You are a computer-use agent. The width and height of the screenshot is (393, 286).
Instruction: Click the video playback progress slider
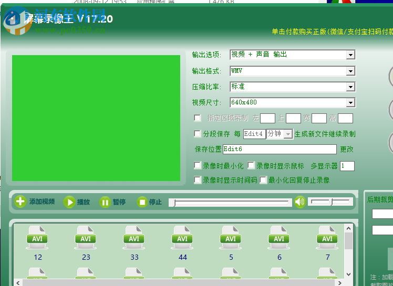pyautogui.click(x=231, y=203)
